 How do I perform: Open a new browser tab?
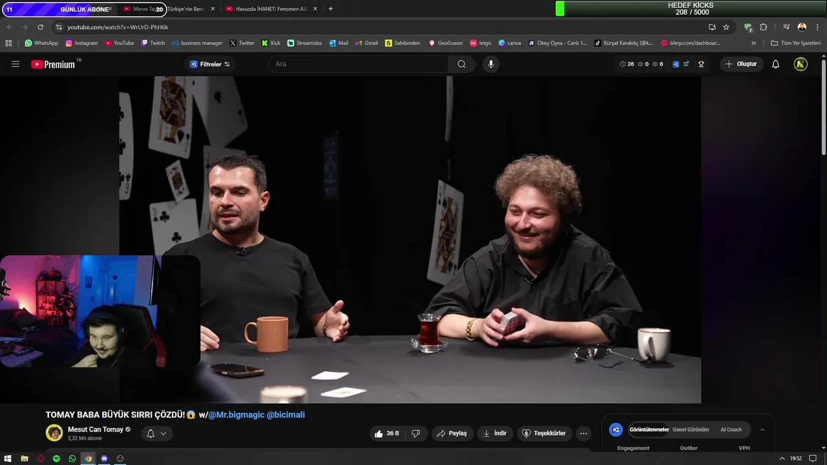[x=331, y=9]
